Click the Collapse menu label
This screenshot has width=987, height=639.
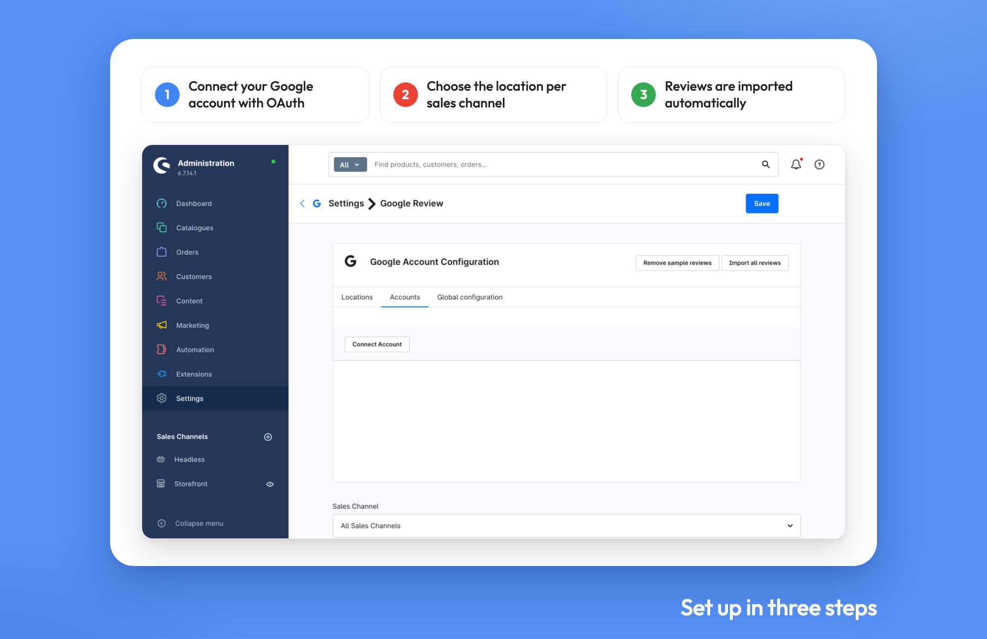[x=199, y=524]
